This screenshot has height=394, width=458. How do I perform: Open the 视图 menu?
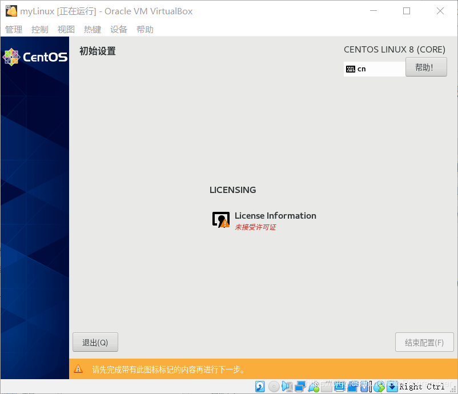(x=66, y=29)
